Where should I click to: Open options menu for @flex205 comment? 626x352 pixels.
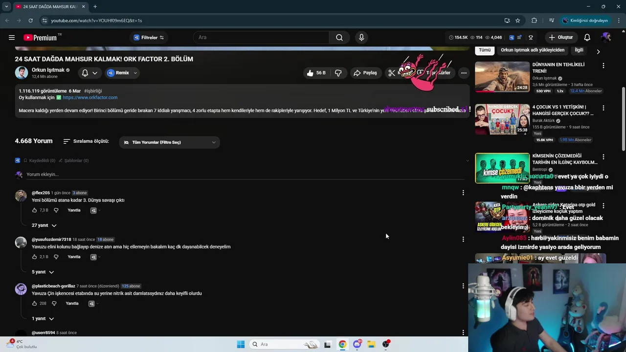[x=463, y=193]
